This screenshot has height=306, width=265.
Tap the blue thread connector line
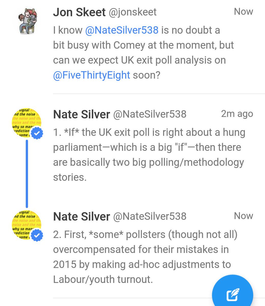click(x=27, y=174)
